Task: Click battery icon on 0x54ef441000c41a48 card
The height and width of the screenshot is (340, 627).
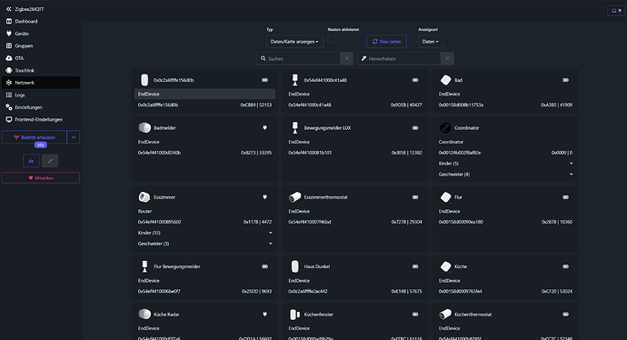Action: pyautogui.click(x=415, y=80)
